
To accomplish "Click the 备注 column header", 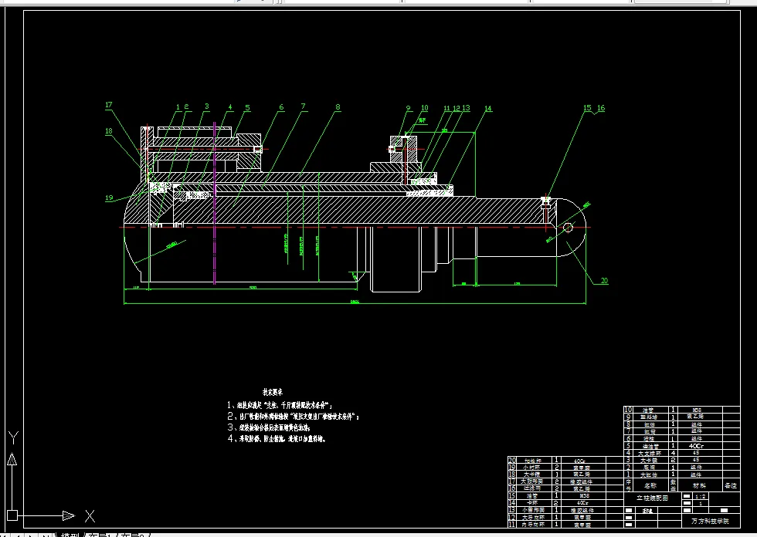I will point(731,485).
